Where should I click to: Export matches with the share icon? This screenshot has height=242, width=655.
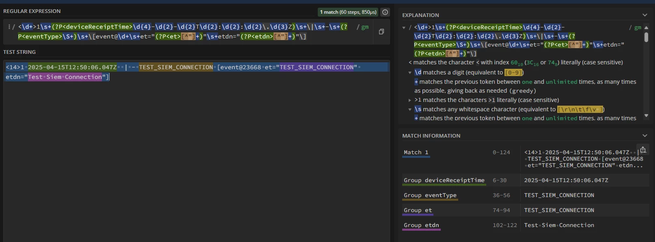coord(643,149)
